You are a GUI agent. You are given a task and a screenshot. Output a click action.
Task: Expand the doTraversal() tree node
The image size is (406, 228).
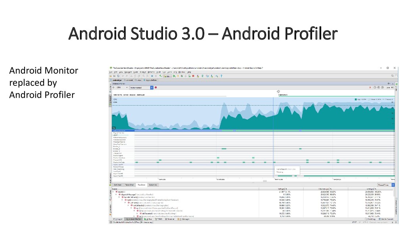pos(137,213)
